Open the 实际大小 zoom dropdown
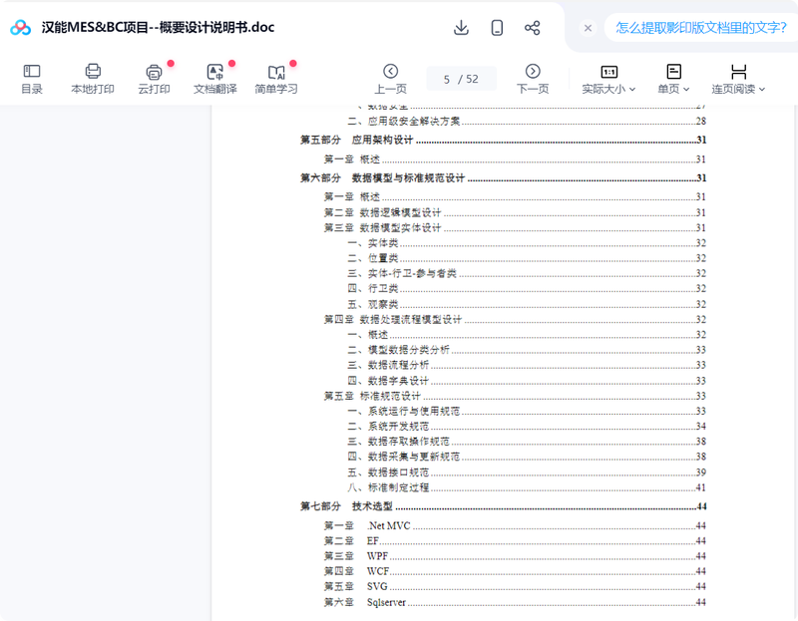The image size is (798, 621). pos(608,80)
